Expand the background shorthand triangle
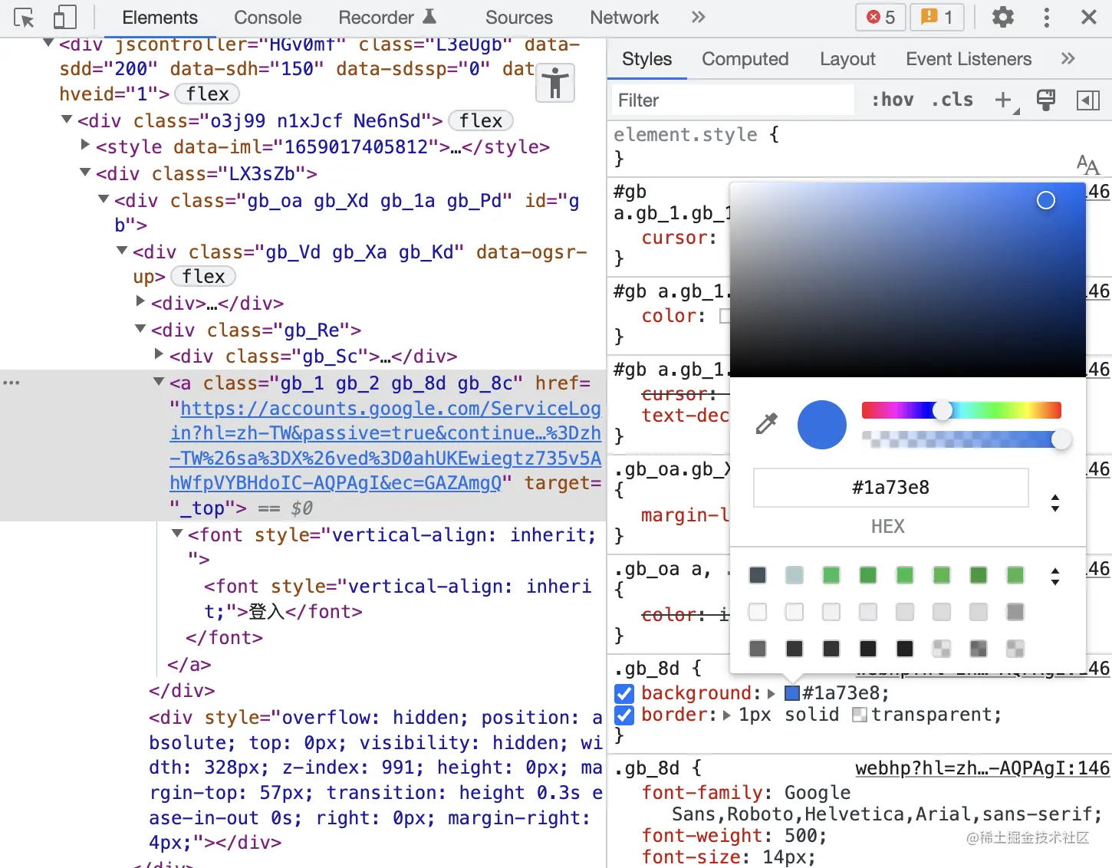This screenshot has width=1112, height=868. 771,693
